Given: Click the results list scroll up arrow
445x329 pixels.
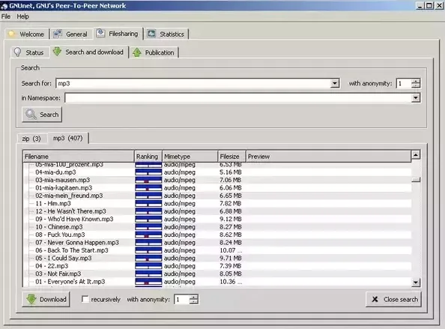Looking at the screenshot, I should [416, 154].
